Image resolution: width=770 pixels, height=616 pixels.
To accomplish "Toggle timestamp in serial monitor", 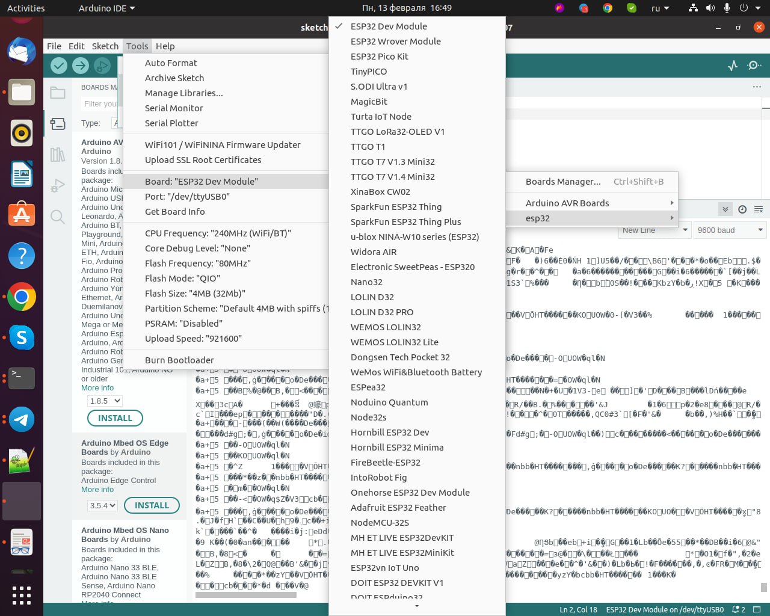I will tap(742, 209).
